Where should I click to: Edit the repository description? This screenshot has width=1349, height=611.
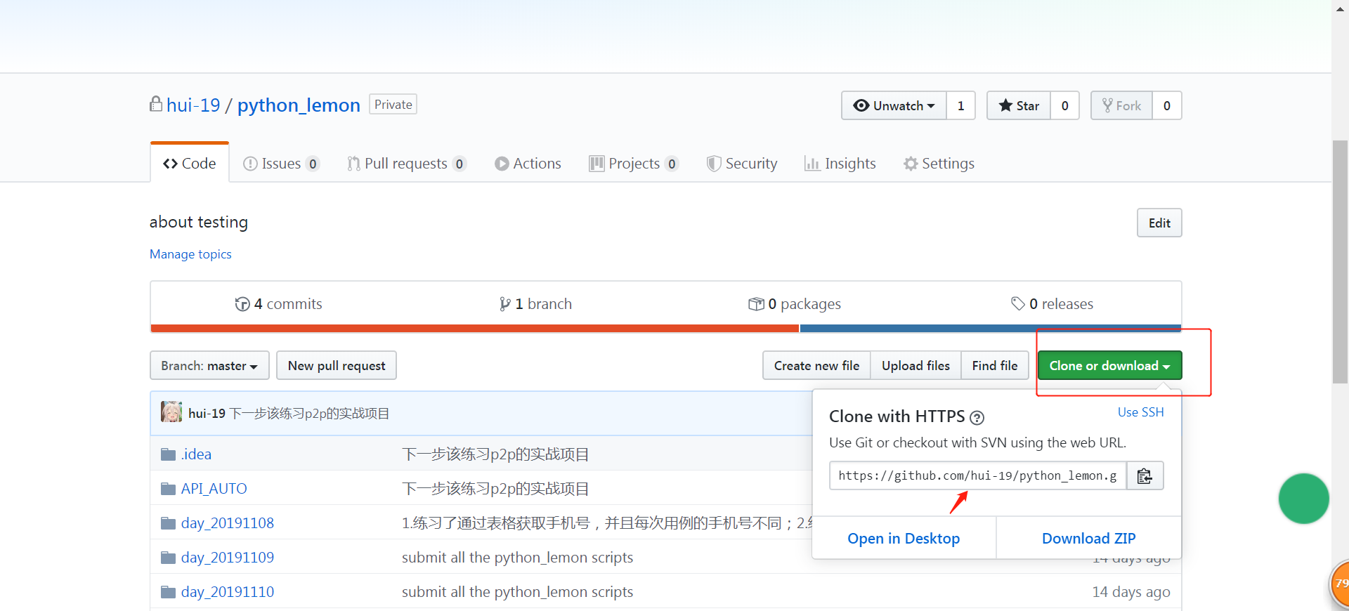pos(1159,223)
